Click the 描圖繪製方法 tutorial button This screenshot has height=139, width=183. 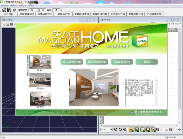tap(45, 14)
